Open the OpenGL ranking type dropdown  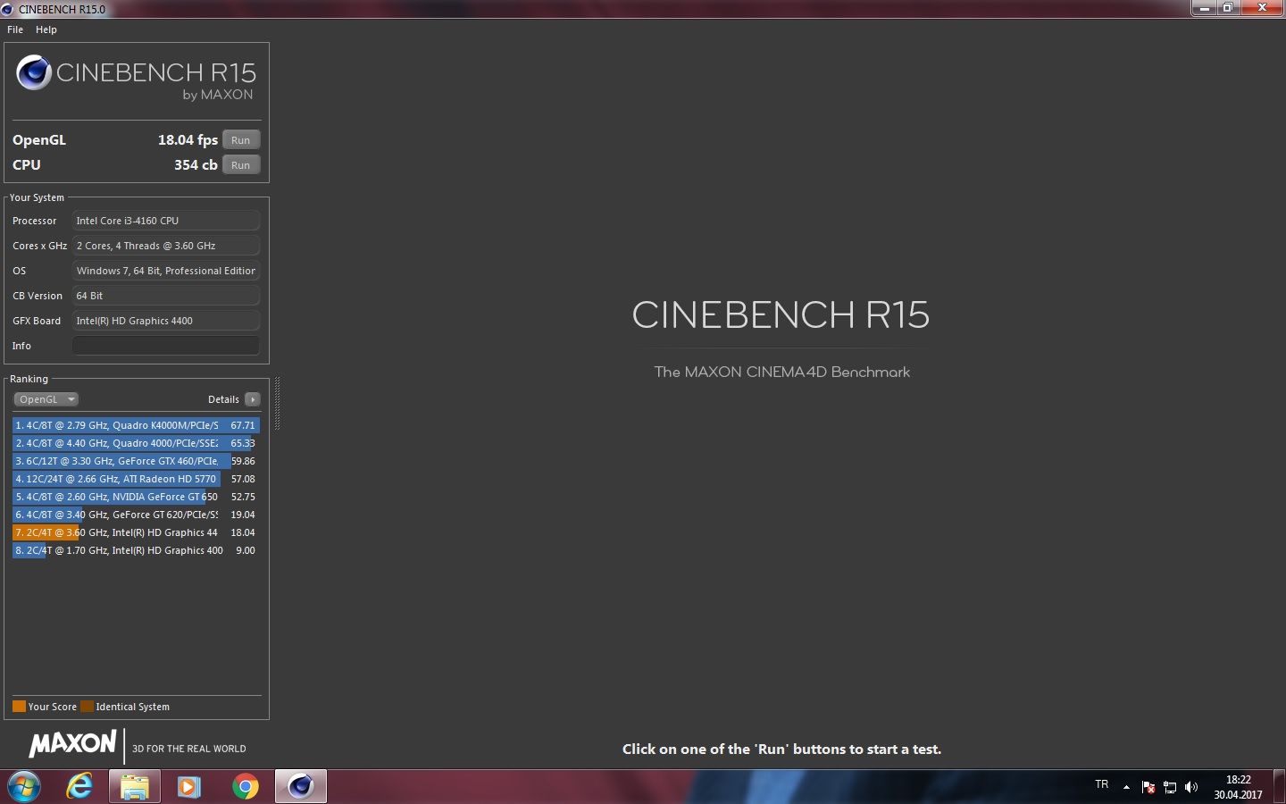click(x=46, y=399)
